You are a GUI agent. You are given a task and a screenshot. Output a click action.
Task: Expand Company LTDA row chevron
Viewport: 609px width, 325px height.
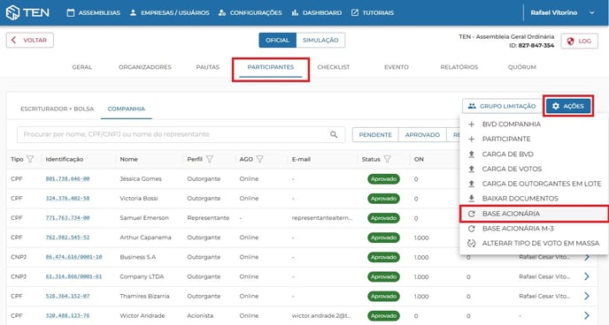[587, 276]
